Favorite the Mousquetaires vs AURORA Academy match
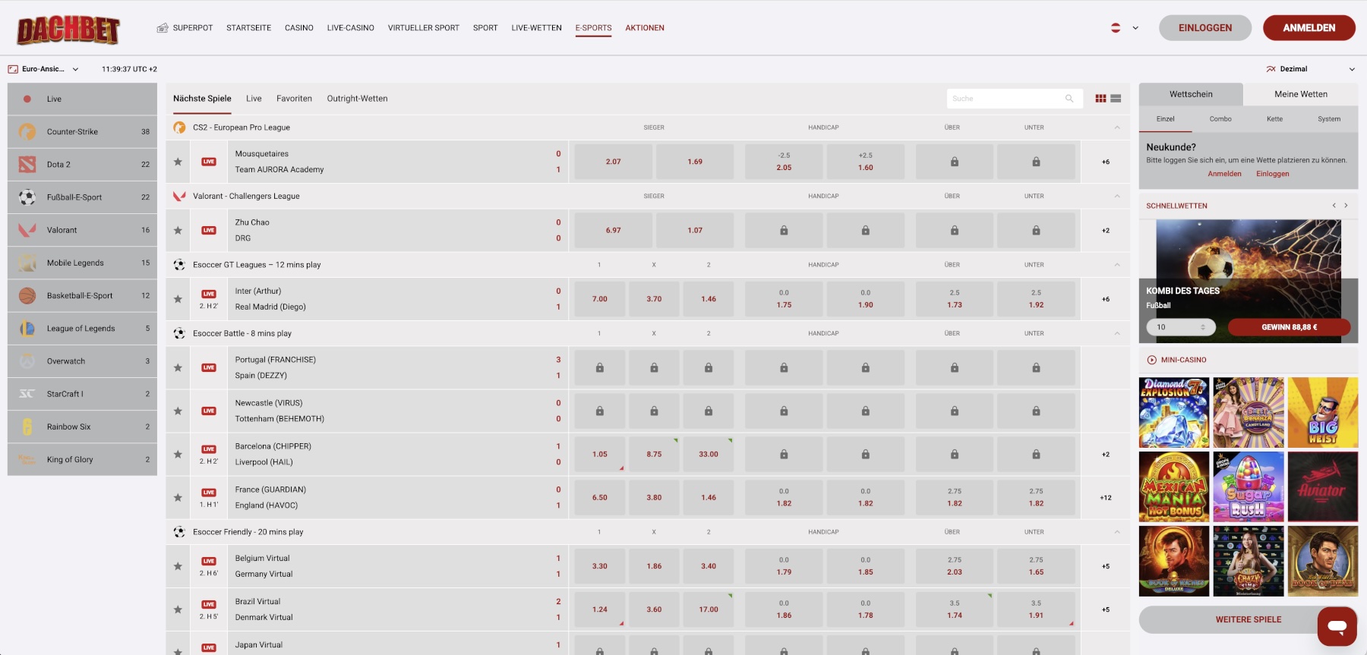1367x655 pixels. 178,162
